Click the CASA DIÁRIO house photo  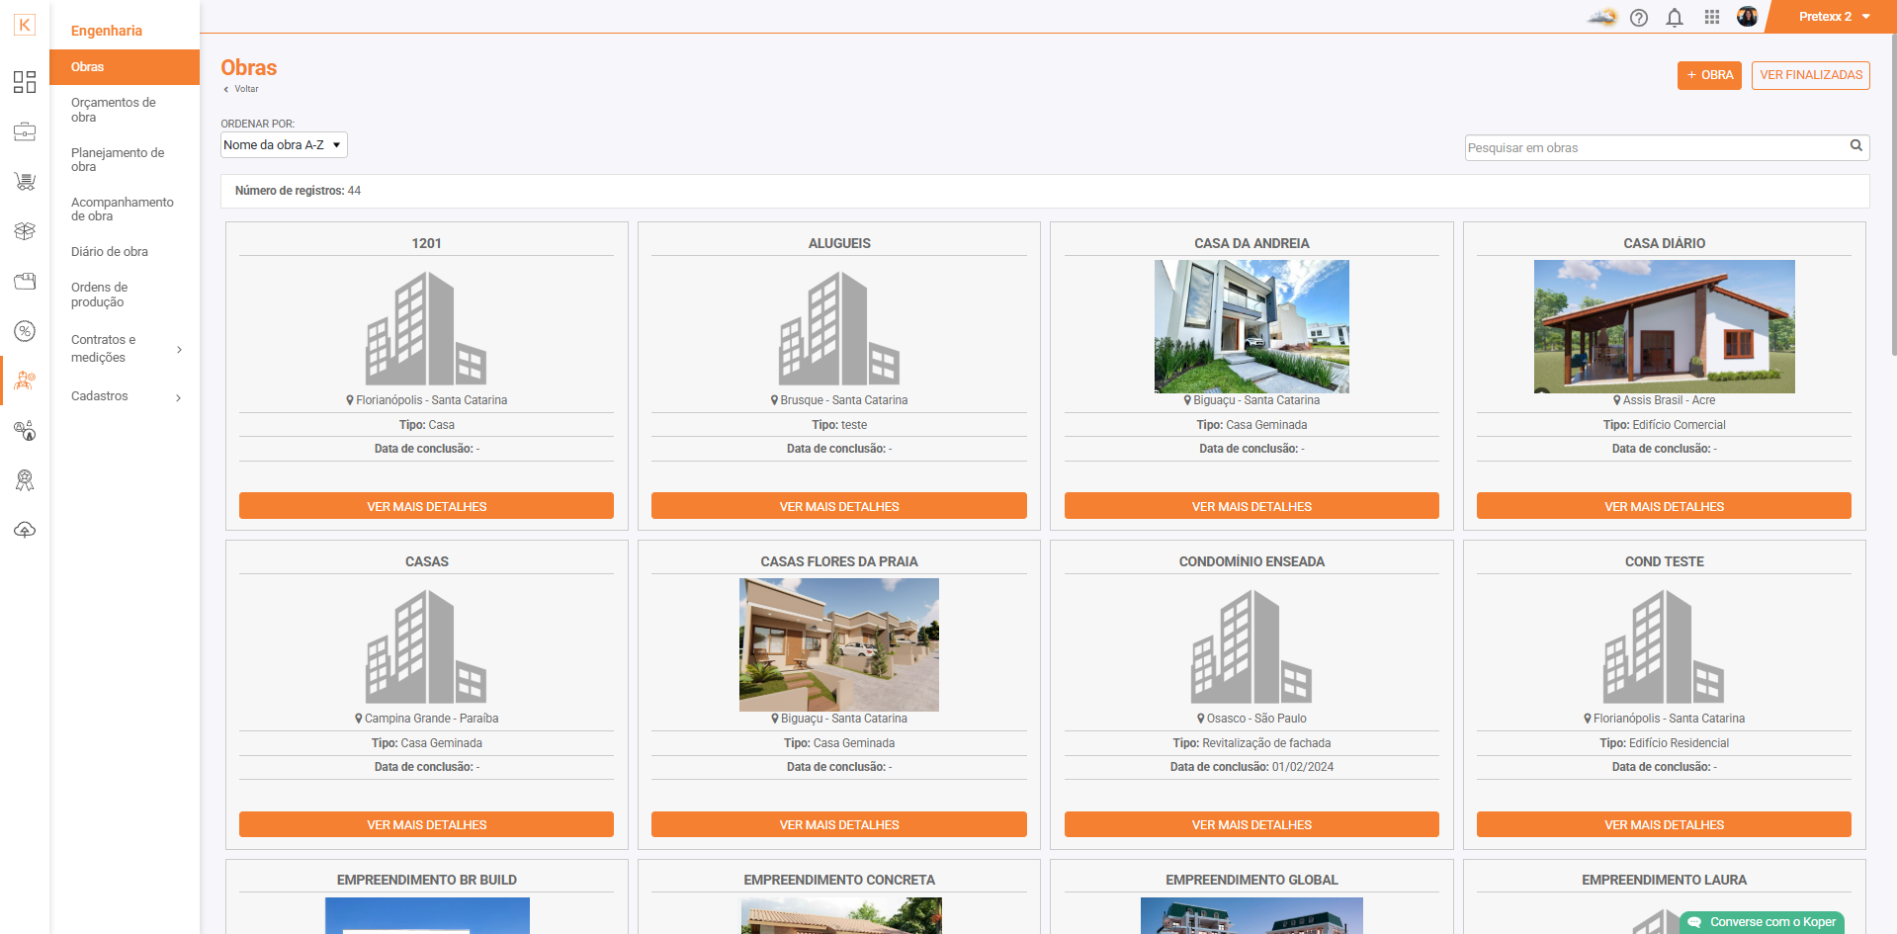[1664, 326]
